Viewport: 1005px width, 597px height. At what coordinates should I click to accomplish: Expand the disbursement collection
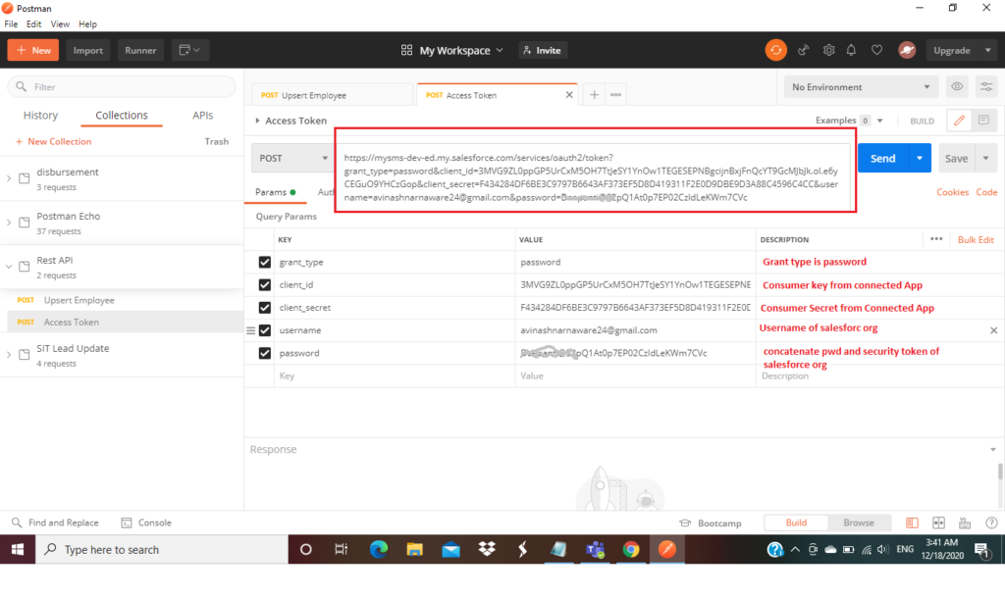(x=9, y=178)
